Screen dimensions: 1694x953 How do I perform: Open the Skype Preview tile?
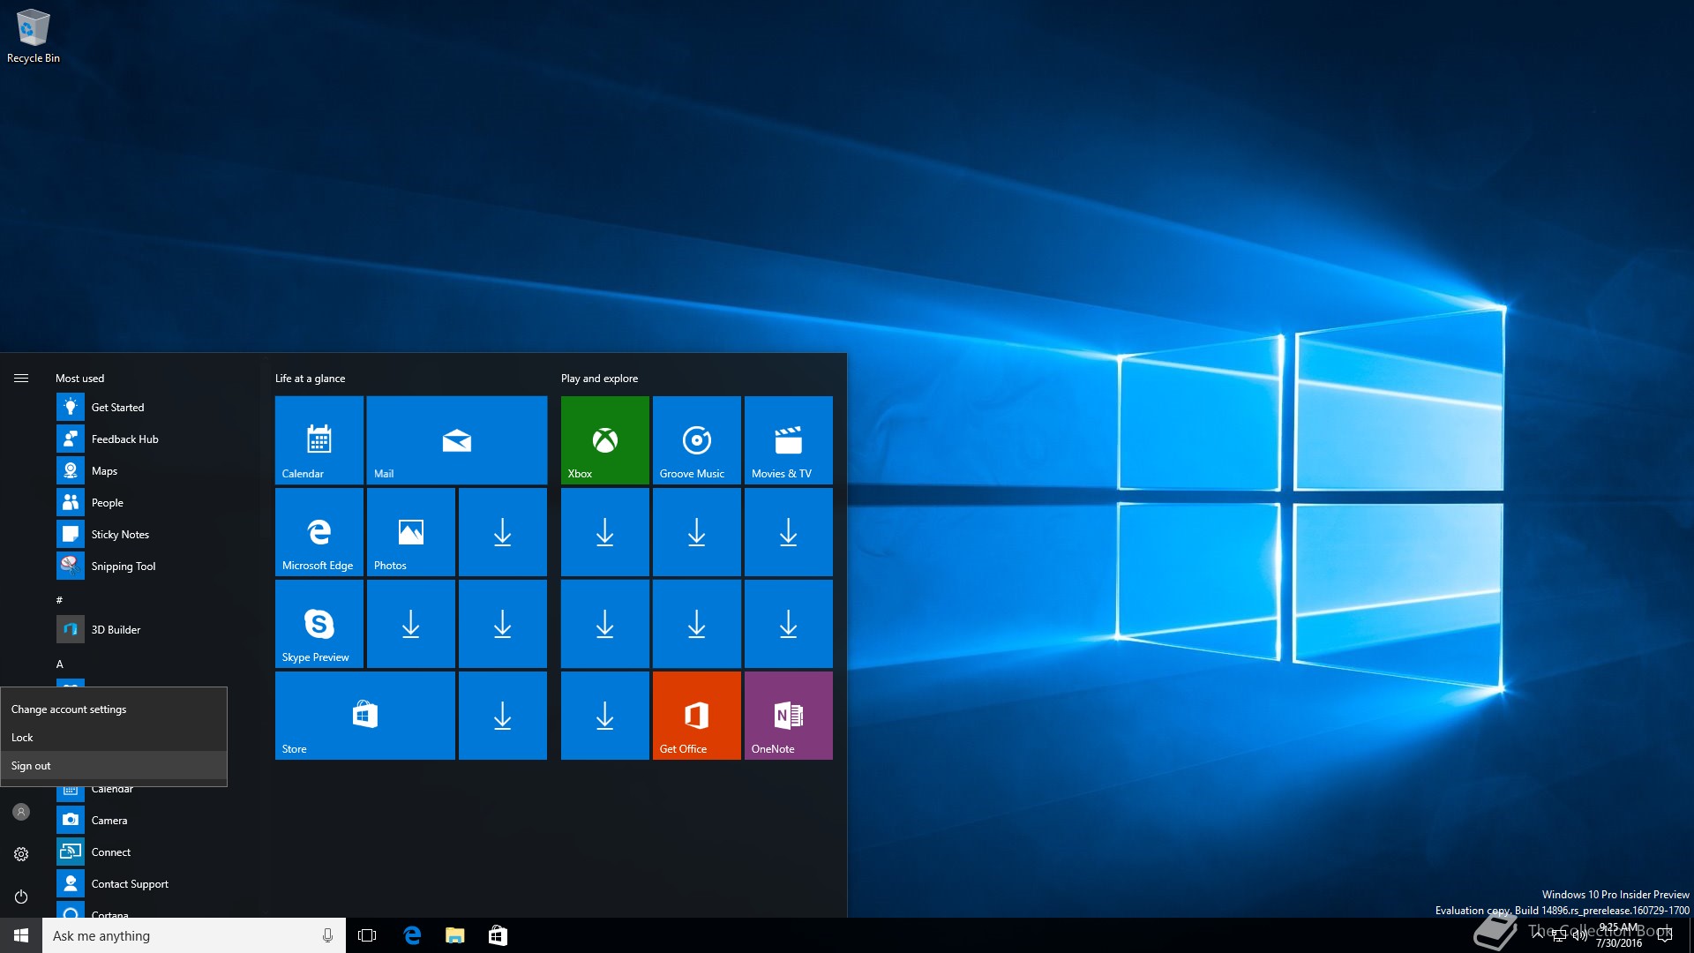[x=319, y=623]
